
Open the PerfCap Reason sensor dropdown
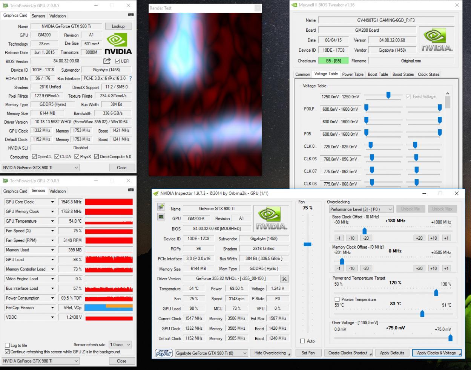tap(53, 308)
